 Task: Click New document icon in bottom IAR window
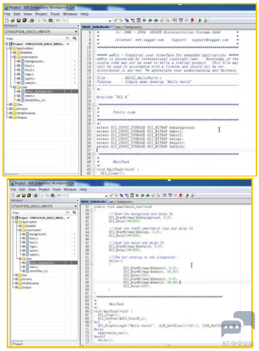click(x=13, y=195)
